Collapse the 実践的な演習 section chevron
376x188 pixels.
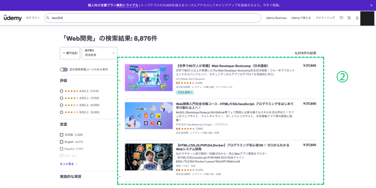click(x=119, y=177)
